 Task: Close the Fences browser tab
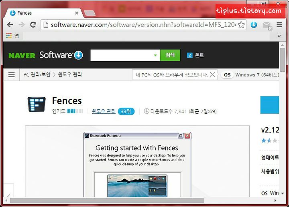(x=77, y=13)
